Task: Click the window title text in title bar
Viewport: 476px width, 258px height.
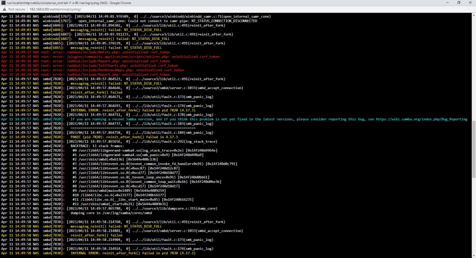Action: point(69,3)
